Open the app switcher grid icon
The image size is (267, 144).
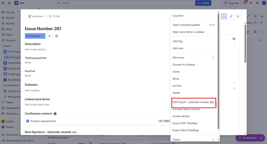9,3
